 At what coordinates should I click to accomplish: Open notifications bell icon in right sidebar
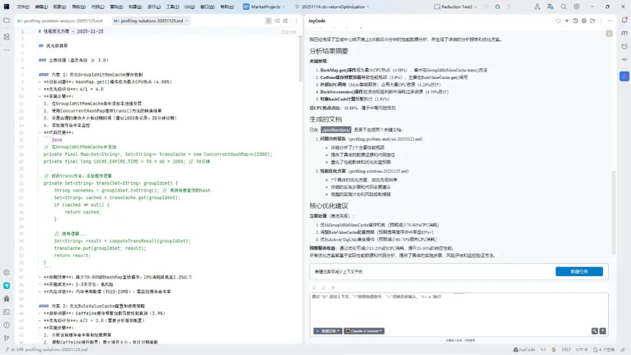624,20
